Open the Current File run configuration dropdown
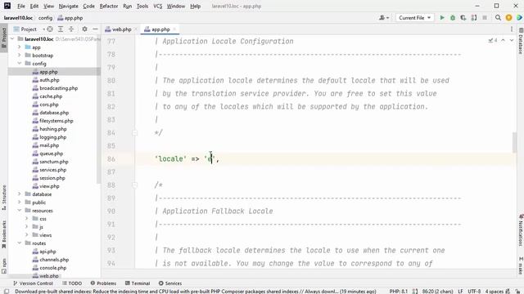524x294 pixels. click(415, 18)
